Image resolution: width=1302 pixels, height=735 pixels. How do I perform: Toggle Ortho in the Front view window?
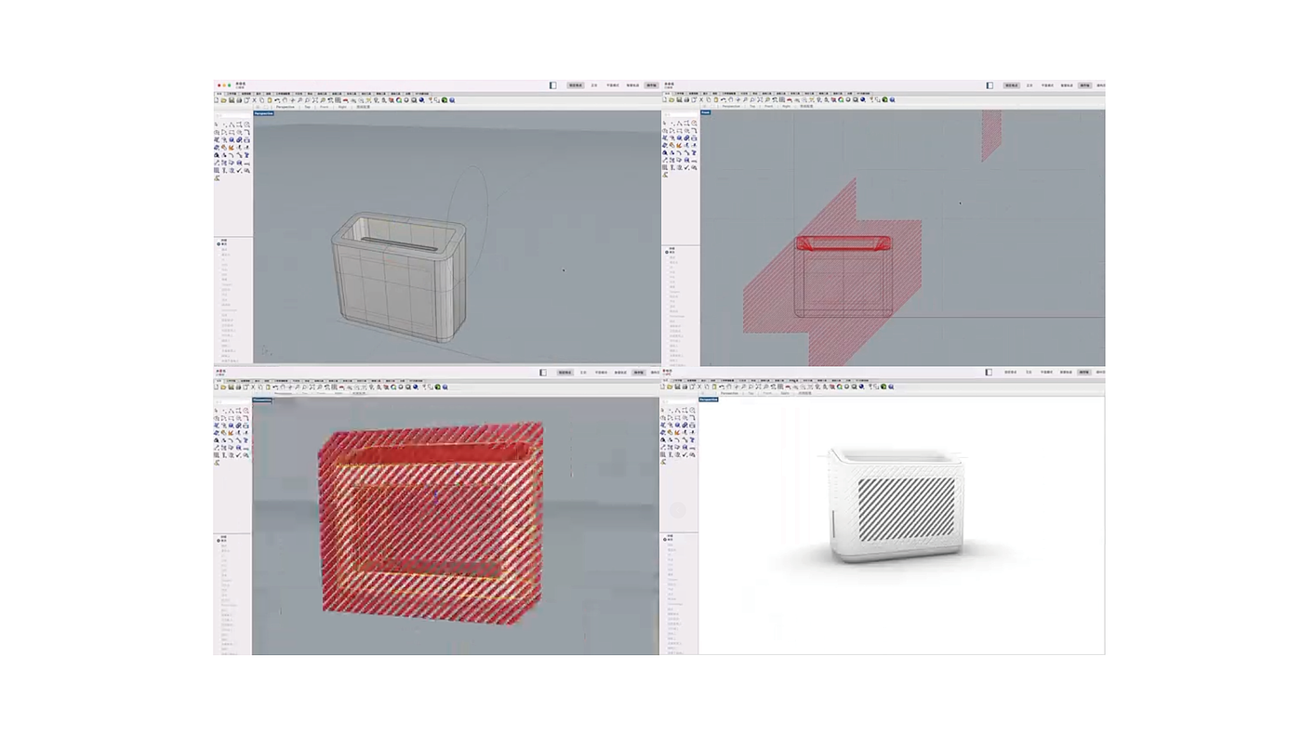pos(1030,85)
